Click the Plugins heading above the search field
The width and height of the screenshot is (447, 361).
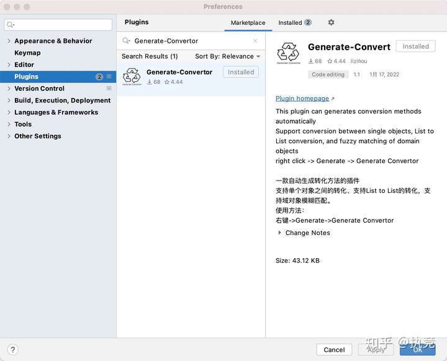(137, 22)
